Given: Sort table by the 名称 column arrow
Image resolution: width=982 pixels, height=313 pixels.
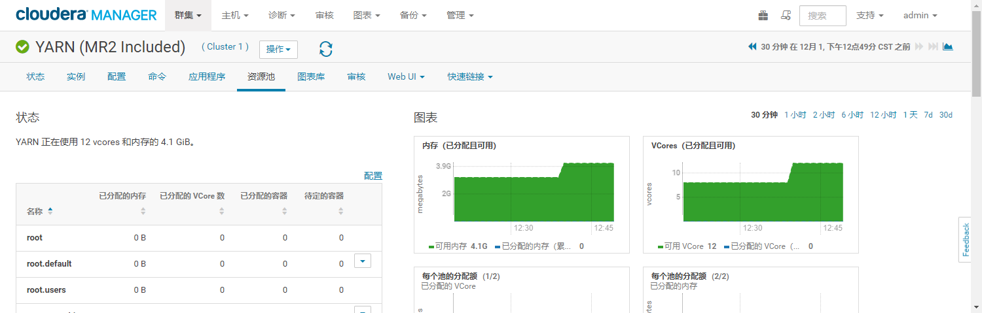Looking at the screenshot, I should tap(50, 211).
